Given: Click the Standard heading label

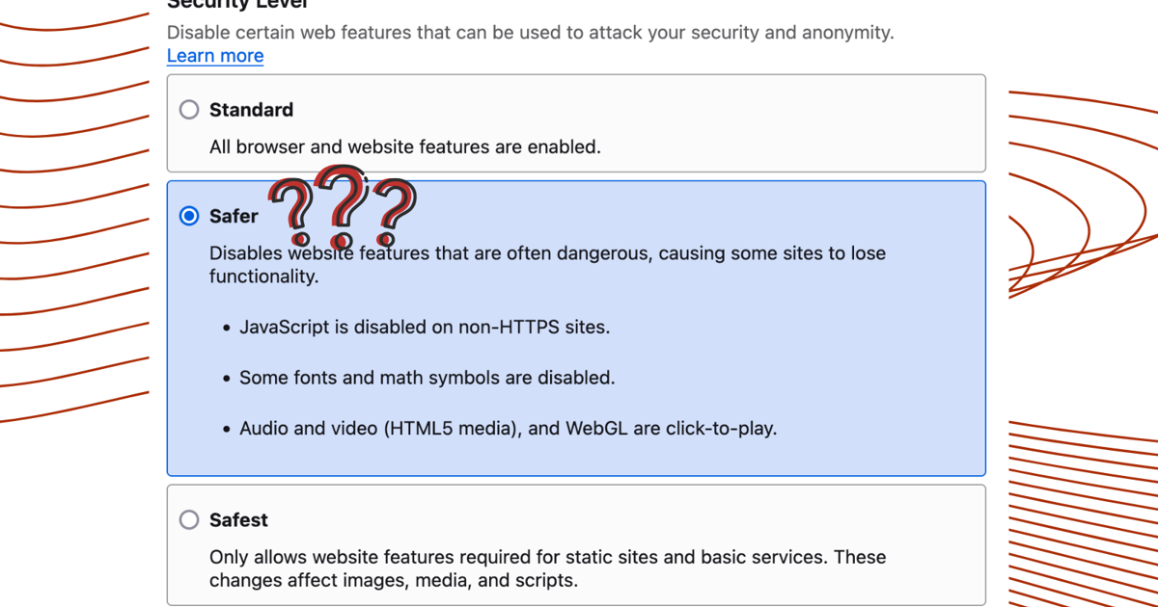Looking at the screenshot, I should tap(251, 109).
